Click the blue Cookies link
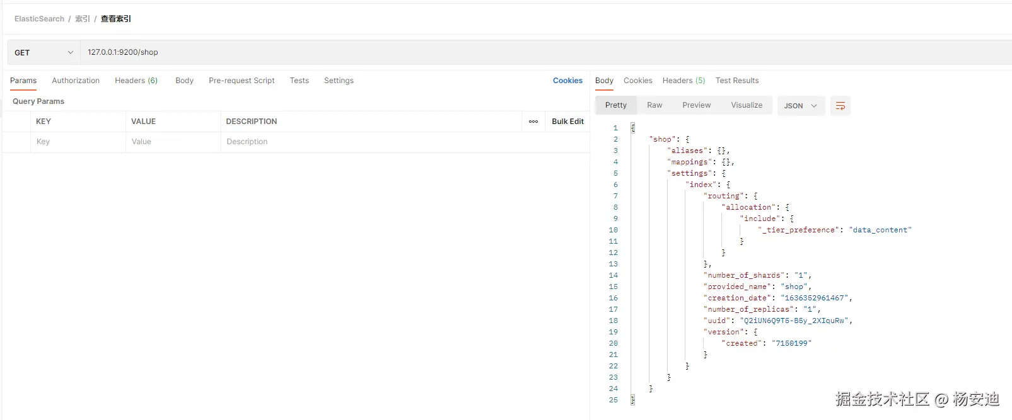This screenshot has height=420, width=1012. coord(567,81)
